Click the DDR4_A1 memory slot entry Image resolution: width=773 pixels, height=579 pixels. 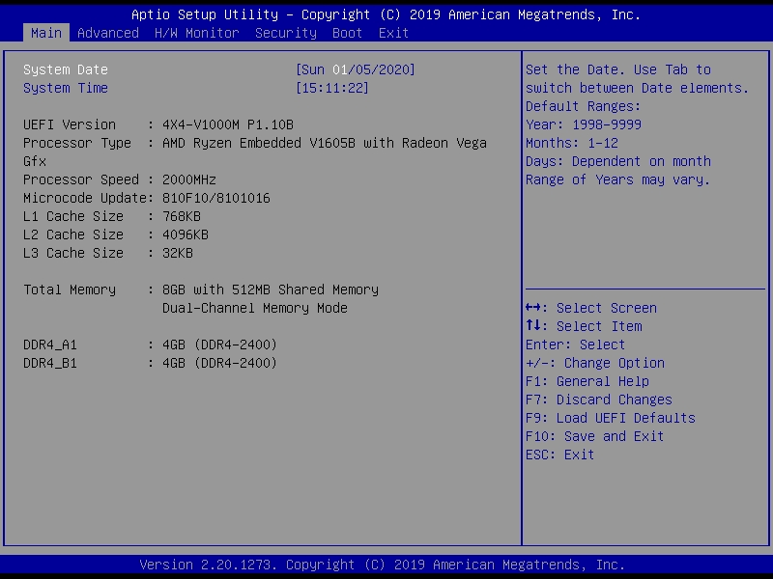(x=151, y=345)
